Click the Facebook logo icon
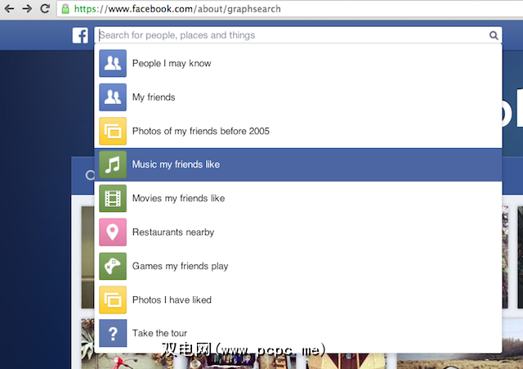Screen dimensions: 523x369 (x=80, y=35)
